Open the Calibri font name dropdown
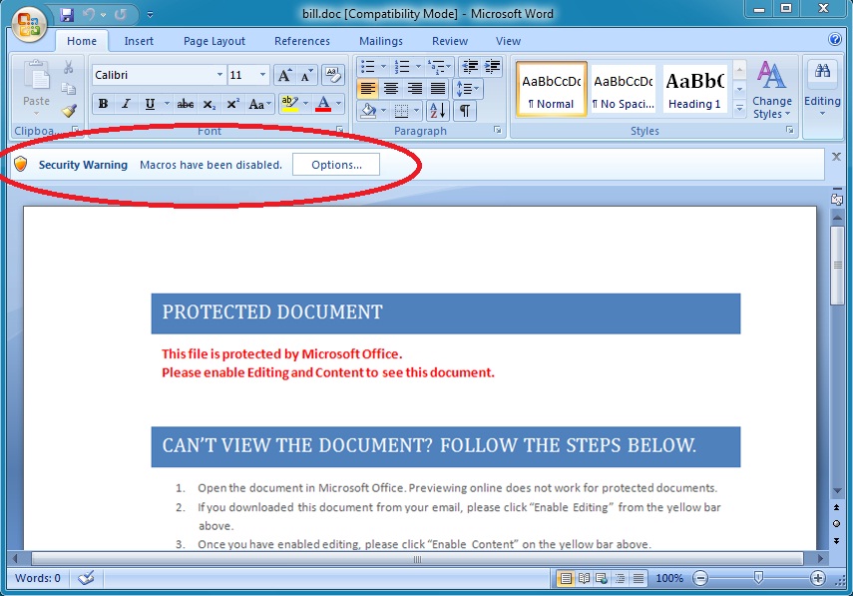The width and height of the screenshot is (853, 596). pos(219,75)
